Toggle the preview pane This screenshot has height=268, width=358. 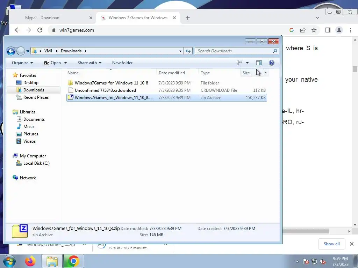point(259,63)
